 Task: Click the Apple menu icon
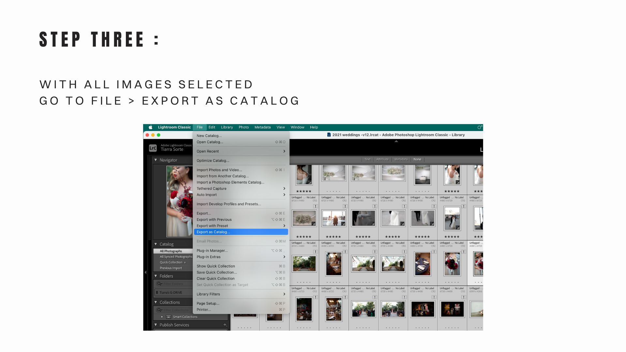coord(150,127)
